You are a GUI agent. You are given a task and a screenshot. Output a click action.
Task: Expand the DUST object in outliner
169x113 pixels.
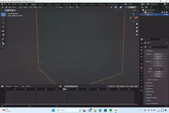pos(145,15)
